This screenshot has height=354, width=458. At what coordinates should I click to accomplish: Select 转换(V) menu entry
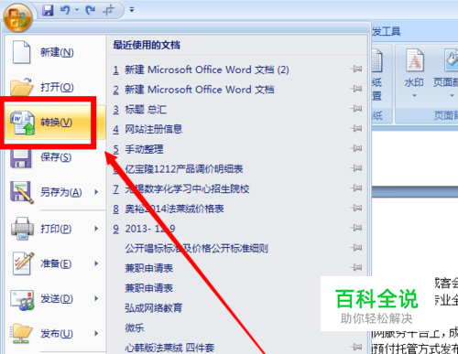[x=56, y=123]
